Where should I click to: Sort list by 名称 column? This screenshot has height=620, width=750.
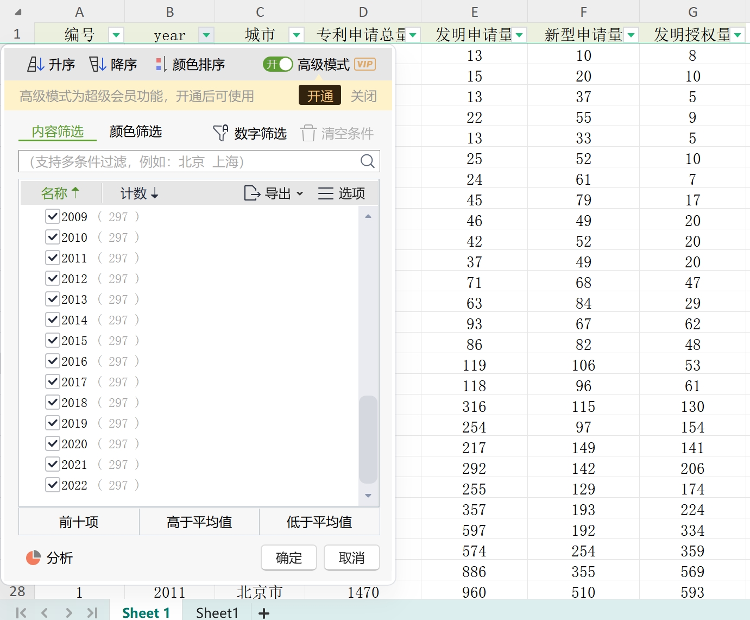click(x=60, y=193)
